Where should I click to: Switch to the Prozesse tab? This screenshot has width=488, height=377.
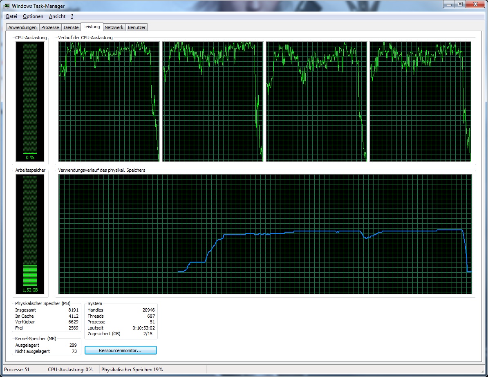[x=50, y=27]
